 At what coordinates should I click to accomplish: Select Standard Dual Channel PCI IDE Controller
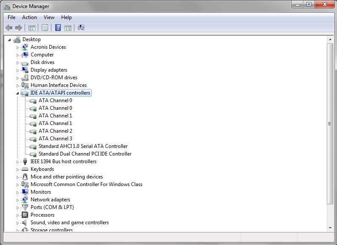click(x=85, y=154)
